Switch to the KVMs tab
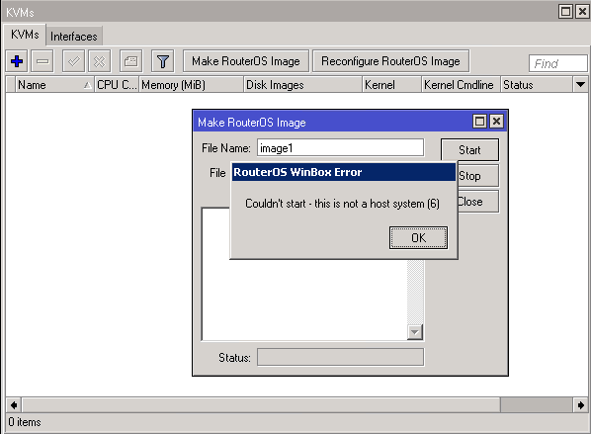 25,35
